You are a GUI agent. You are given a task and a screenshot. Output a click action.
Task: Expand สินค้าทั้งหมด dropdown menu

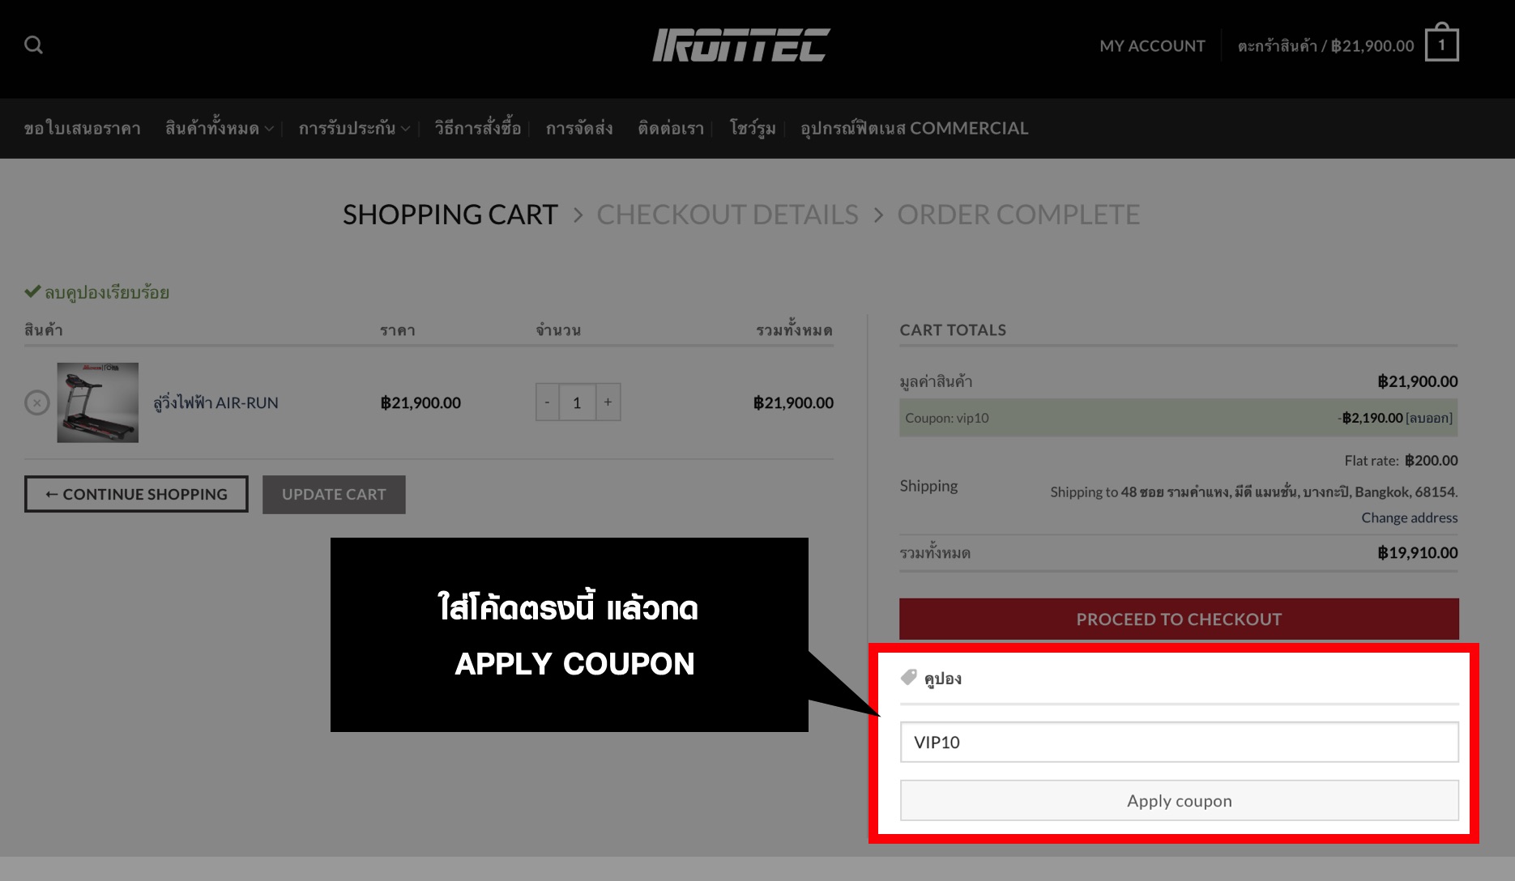(x=220, y=129)
